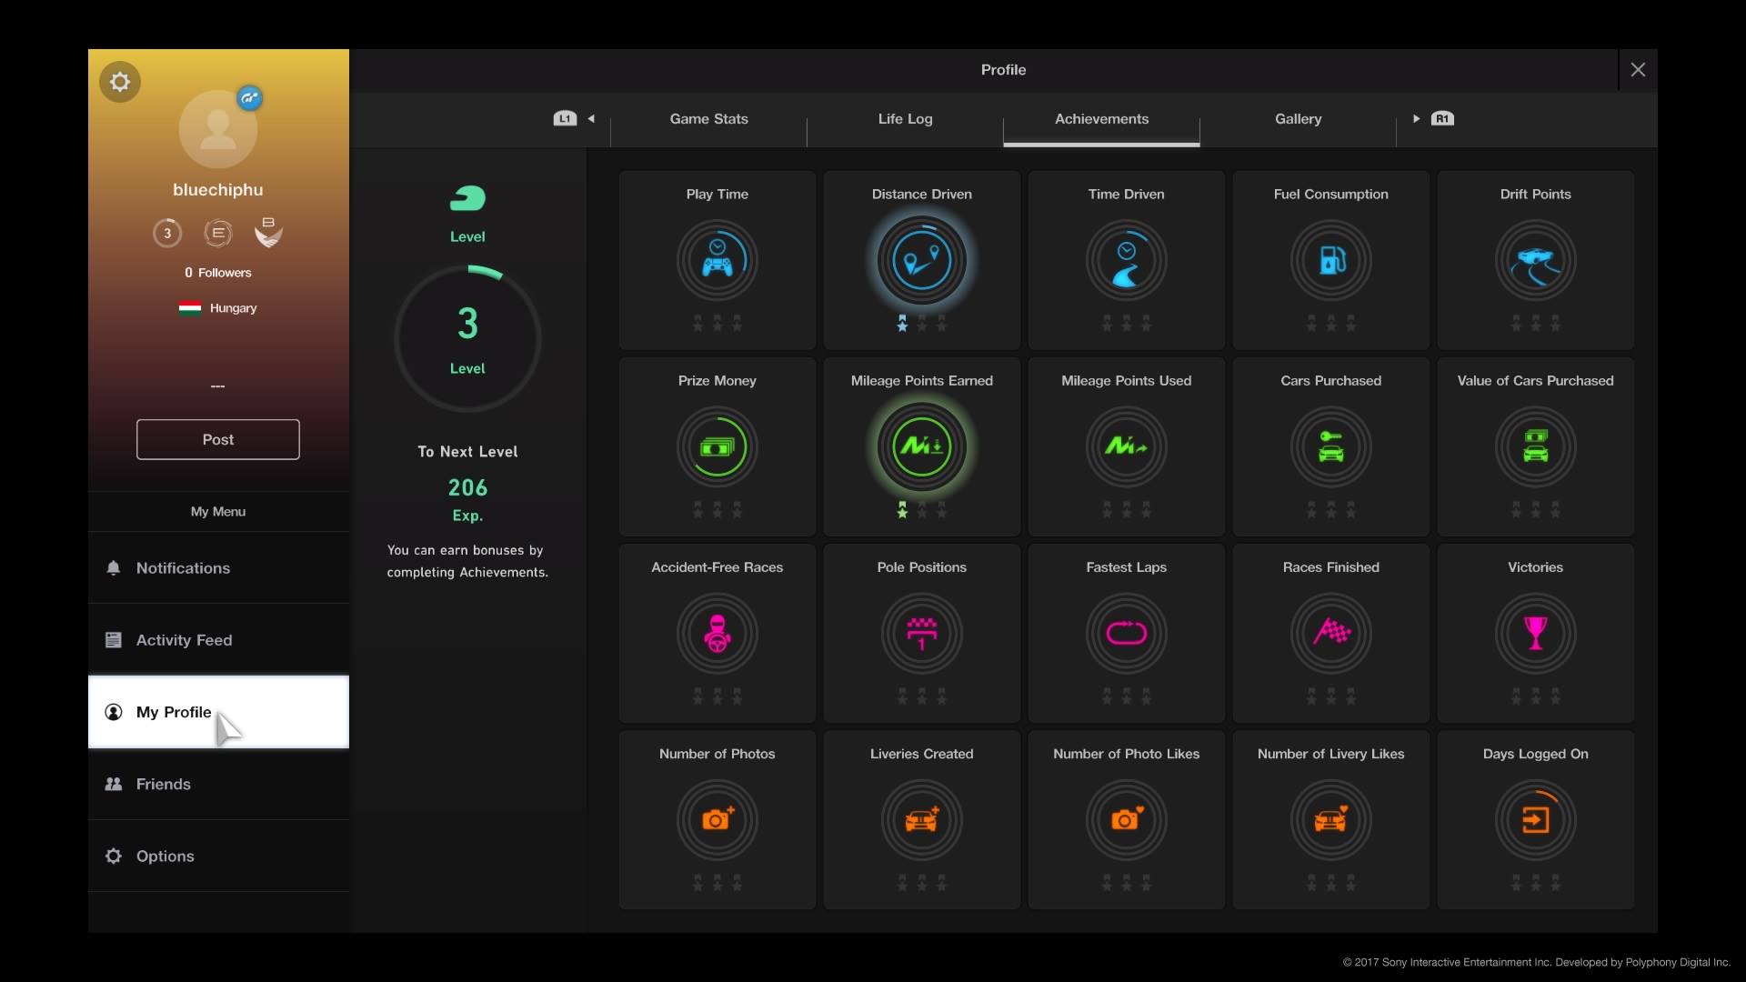This screenshot has width=1746, height=982.
Task: Select the Mileage Points Used icon
Action: pos(1126,447)
